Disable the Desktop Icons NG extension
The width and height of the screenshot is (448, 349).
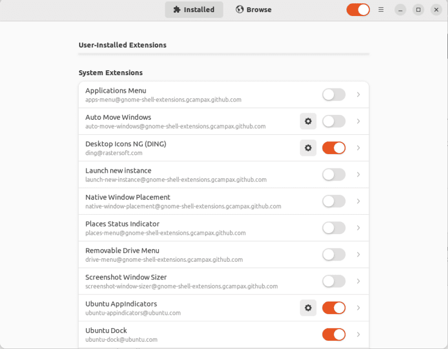coord(334,147)
